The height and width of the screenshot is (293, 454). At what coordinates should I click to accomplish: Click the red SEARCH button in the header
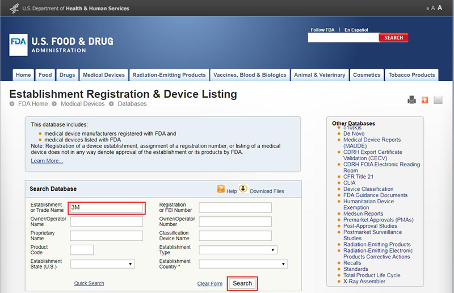(393, 37)
